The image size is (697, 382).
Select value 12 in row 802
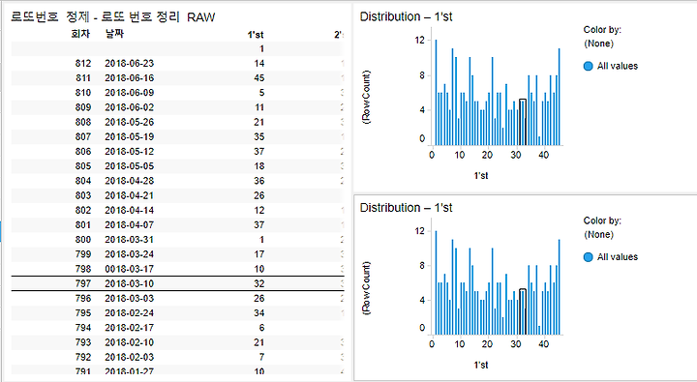point(259,210)
